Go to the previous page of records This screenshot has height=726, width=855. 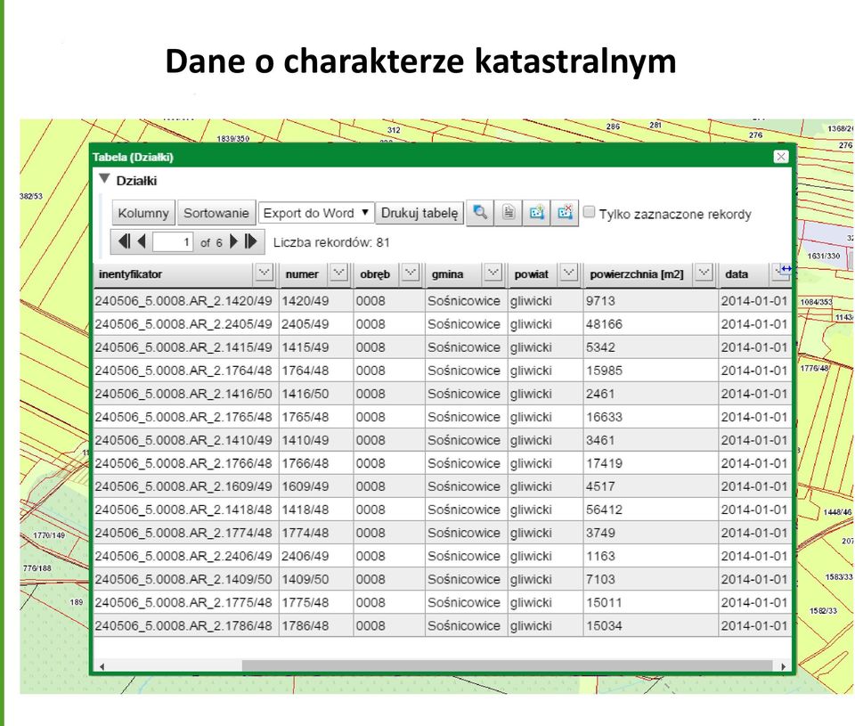(x=142, y=241)
